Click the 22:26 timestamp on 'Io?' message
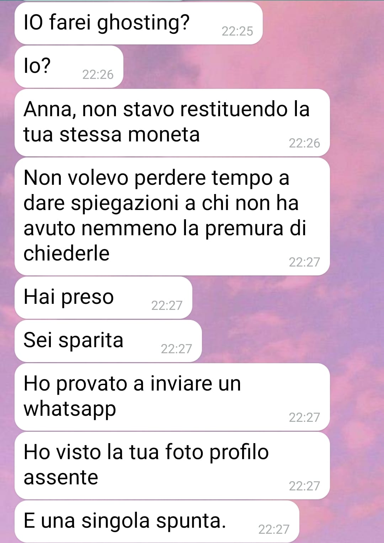Viewport: 384px width, 543px height. [98, 75]
